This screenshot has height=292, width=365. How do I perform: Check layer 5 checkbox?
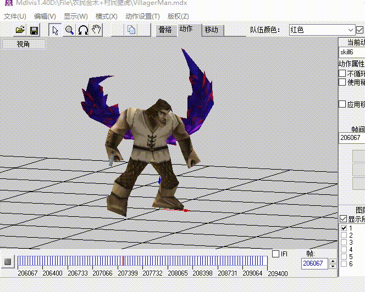[x=344, y=256]
